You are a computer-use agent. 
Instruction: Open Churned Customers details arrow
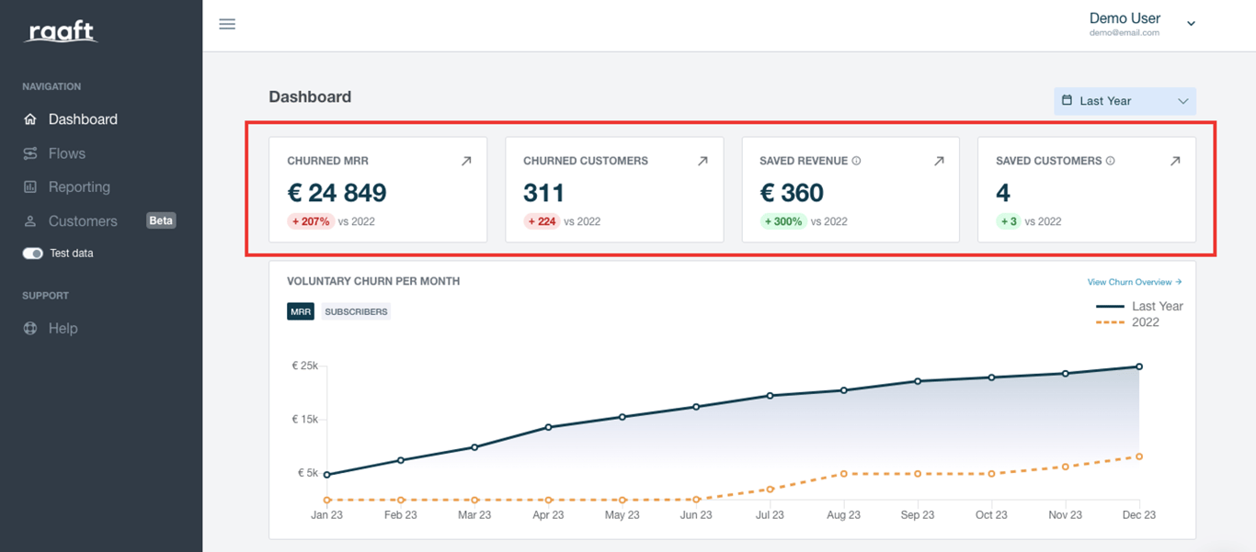click(x=702, y=161)
